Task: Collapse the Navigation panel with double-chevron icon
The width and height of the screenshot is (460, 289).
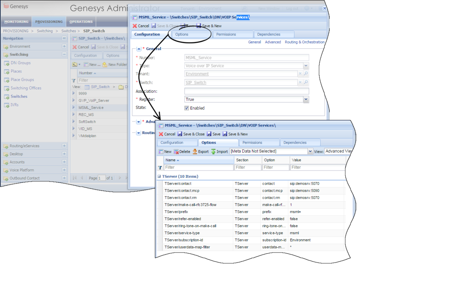Action: coord(64,38)
